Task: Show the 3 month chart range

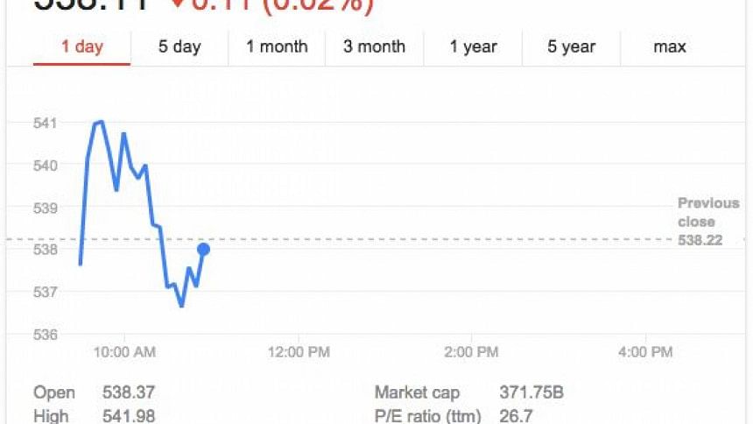Action: (375, 47)
